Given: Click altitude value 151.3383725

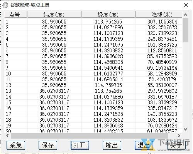Looking at the screenshot, I should point(162,45).
